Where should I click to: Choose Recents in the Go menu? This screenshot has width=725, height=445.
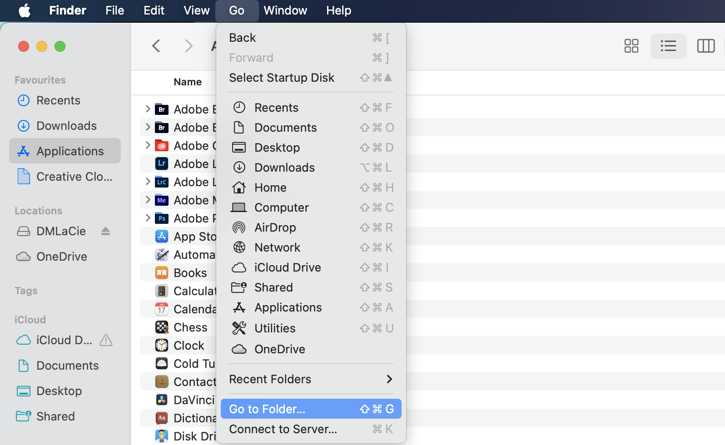click(311, 108)
